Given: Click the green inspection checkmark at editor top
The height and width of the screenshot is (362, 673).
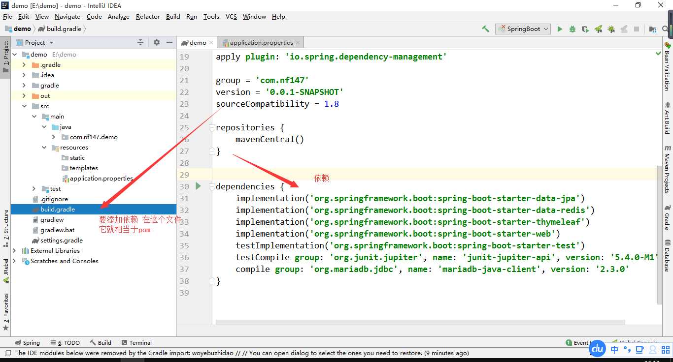Looking at the screenshot, I should coord(658,53).
